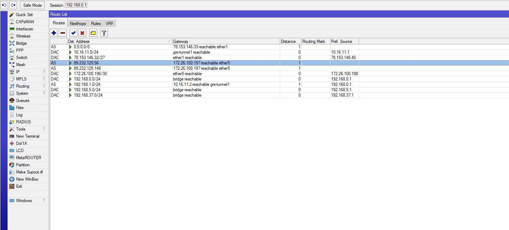Switch to Nexthops tab
509x230 pixels.
pos(78,24)
